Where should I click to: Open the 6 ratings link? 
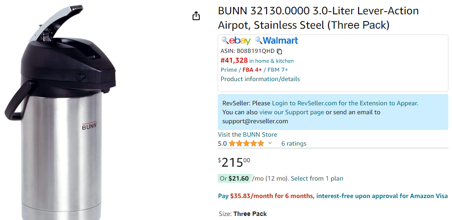(294, 143)
